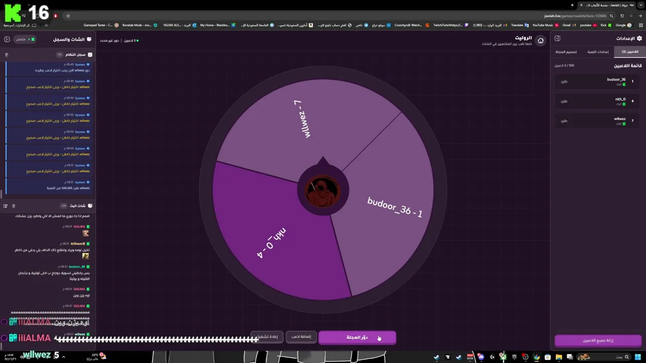The height and width of the screenshot is (363, 646).
Task: Click the info icon next to سجل النظام
Action: [90, 54]
